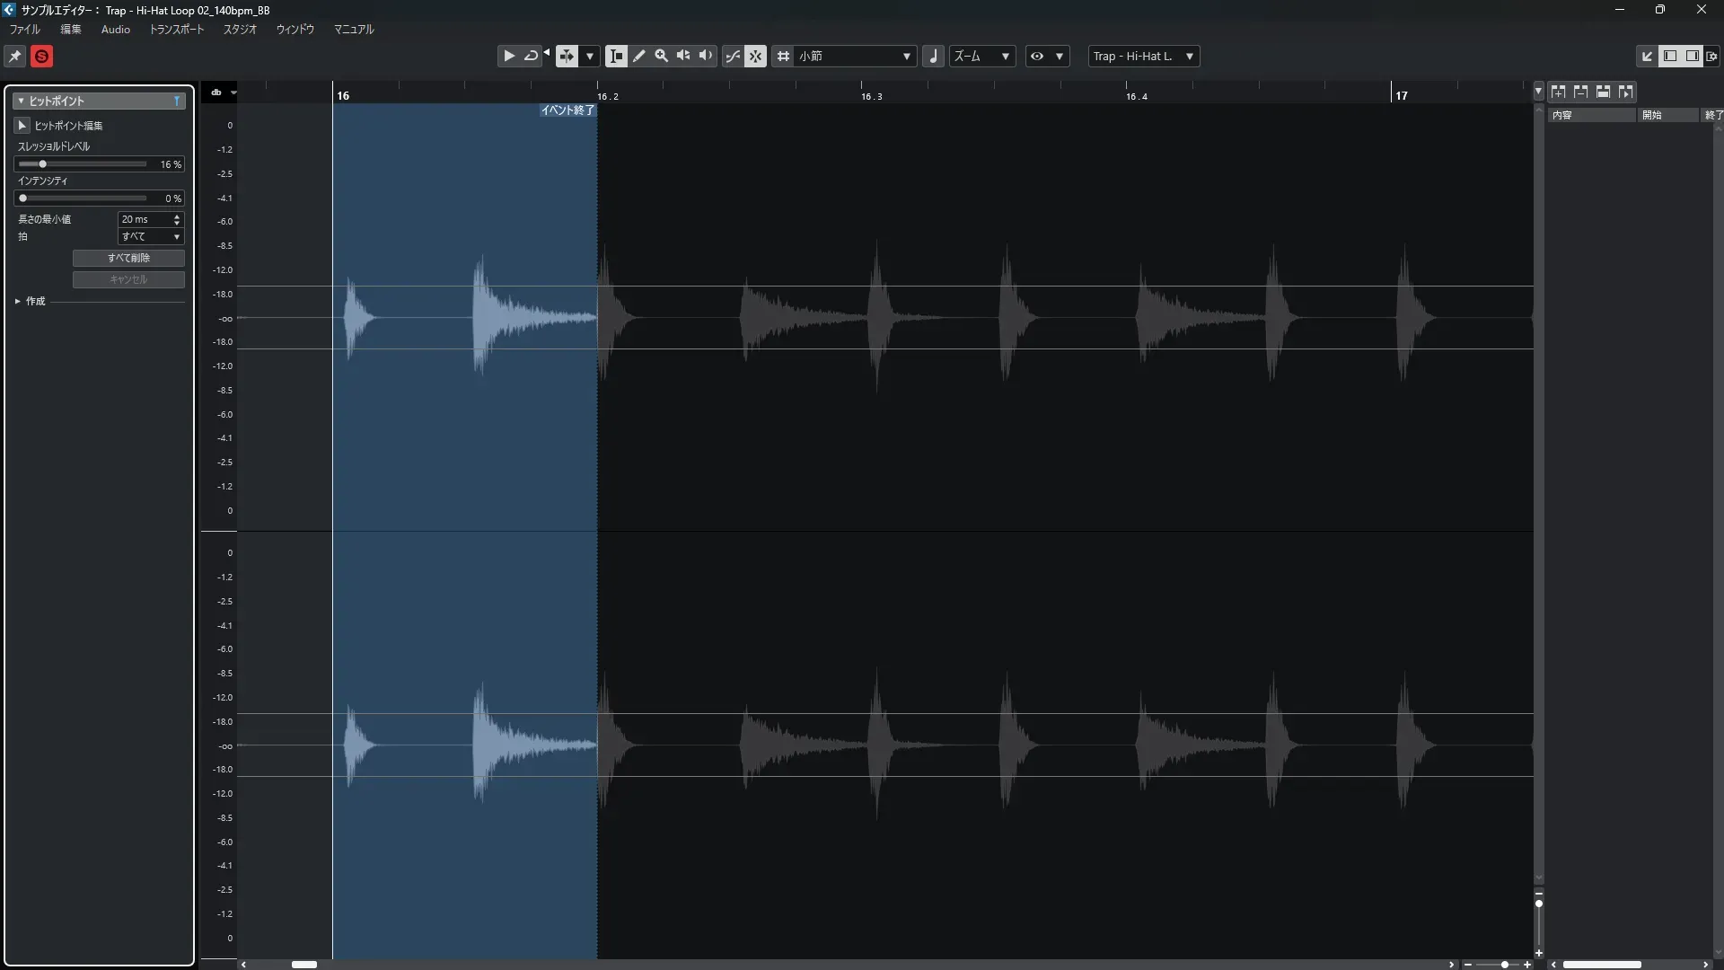Open window layout setup gear icon
This screenshot has width=1724, height=970.
coord(1711,56)
